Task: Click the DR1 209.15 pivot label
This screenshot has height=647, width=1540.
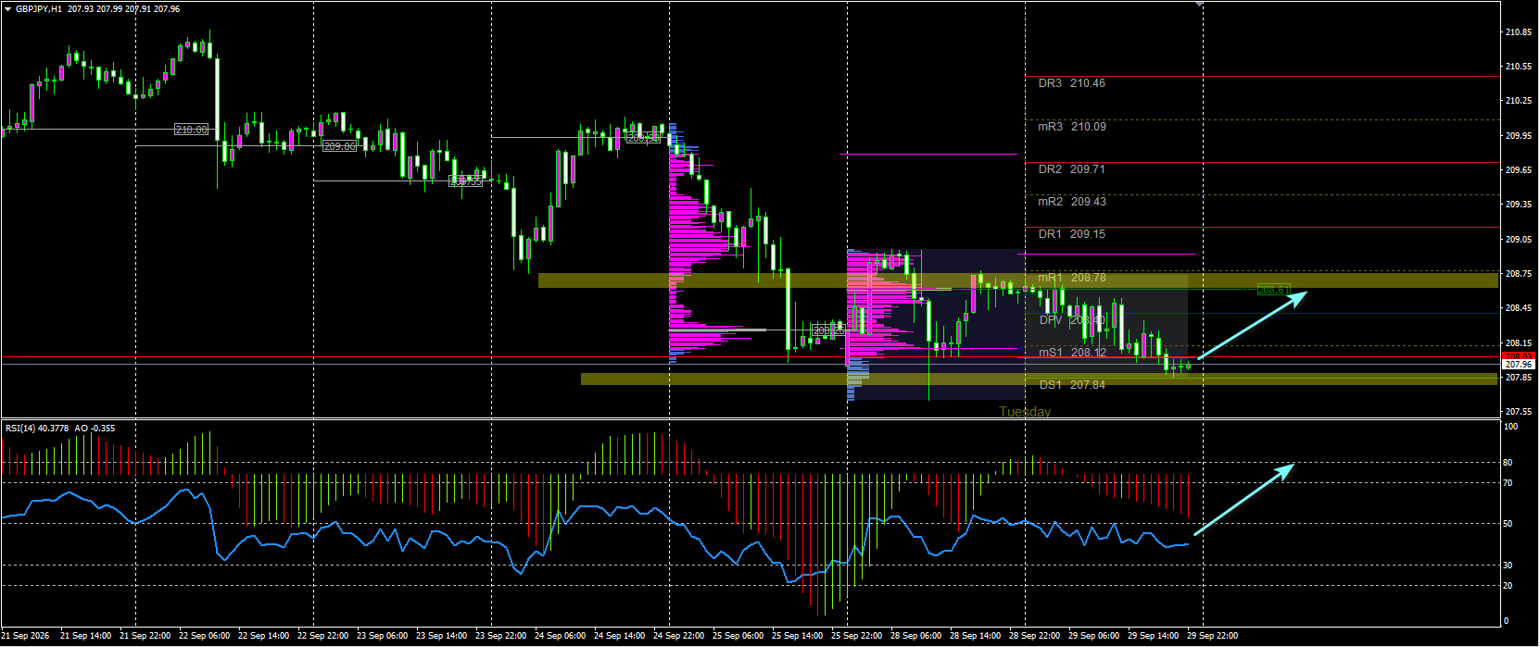Action: [x=1071, y=234]
